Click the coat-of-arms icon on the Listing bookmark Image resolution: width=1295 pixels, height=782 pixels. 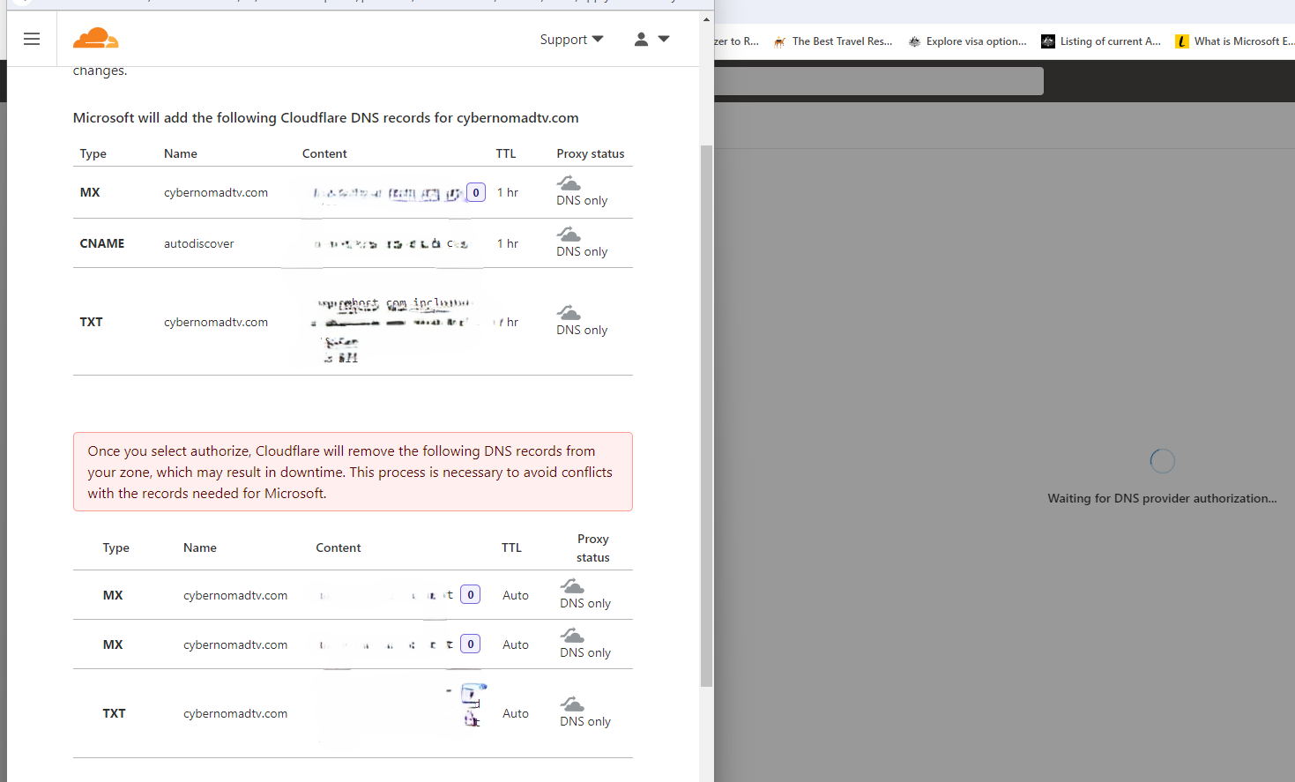click(1047, 41)
